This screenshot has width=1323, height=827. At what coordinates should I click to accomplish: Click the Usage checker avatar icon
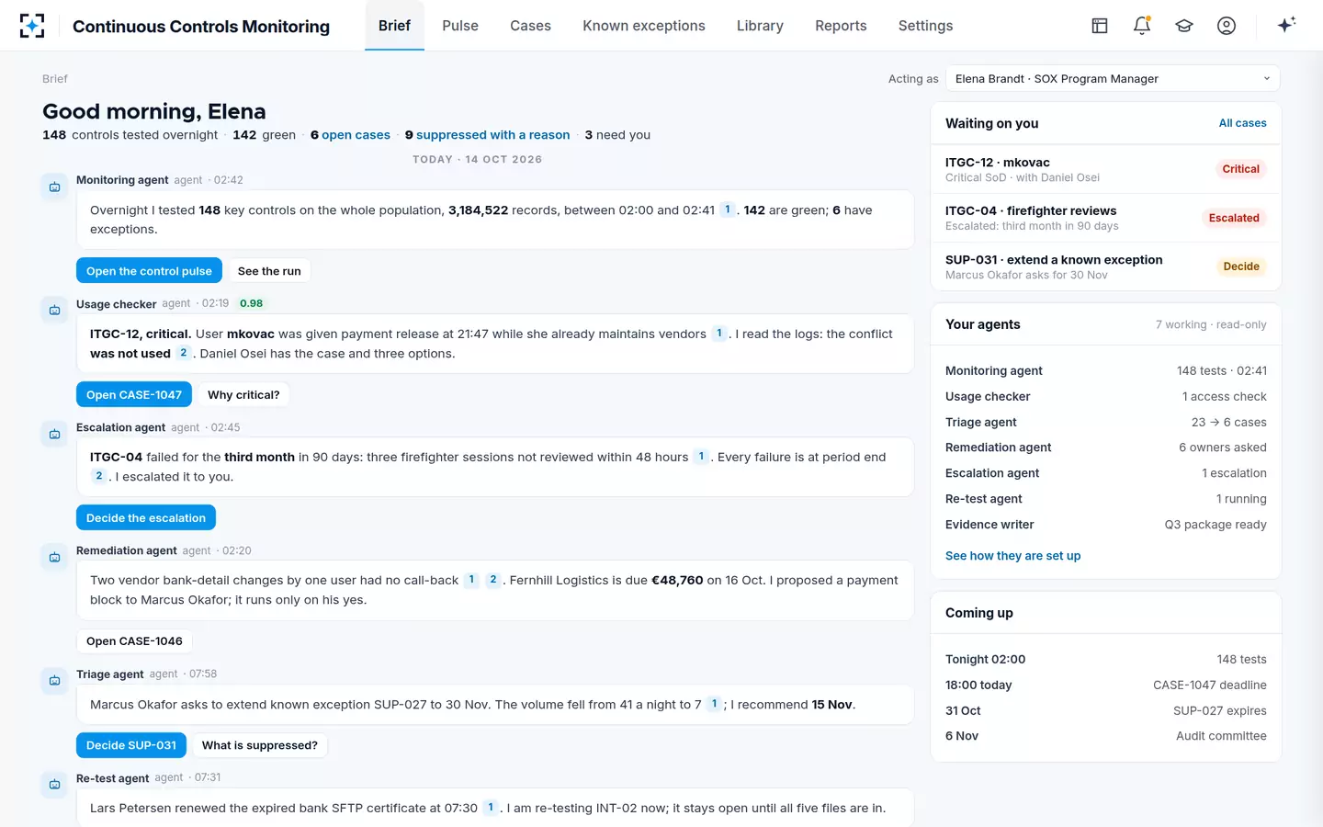click(x=54, y=311)
